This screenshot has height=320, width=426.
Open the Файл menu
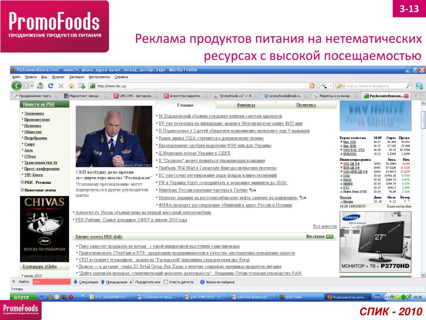click(x=16, y=77)
